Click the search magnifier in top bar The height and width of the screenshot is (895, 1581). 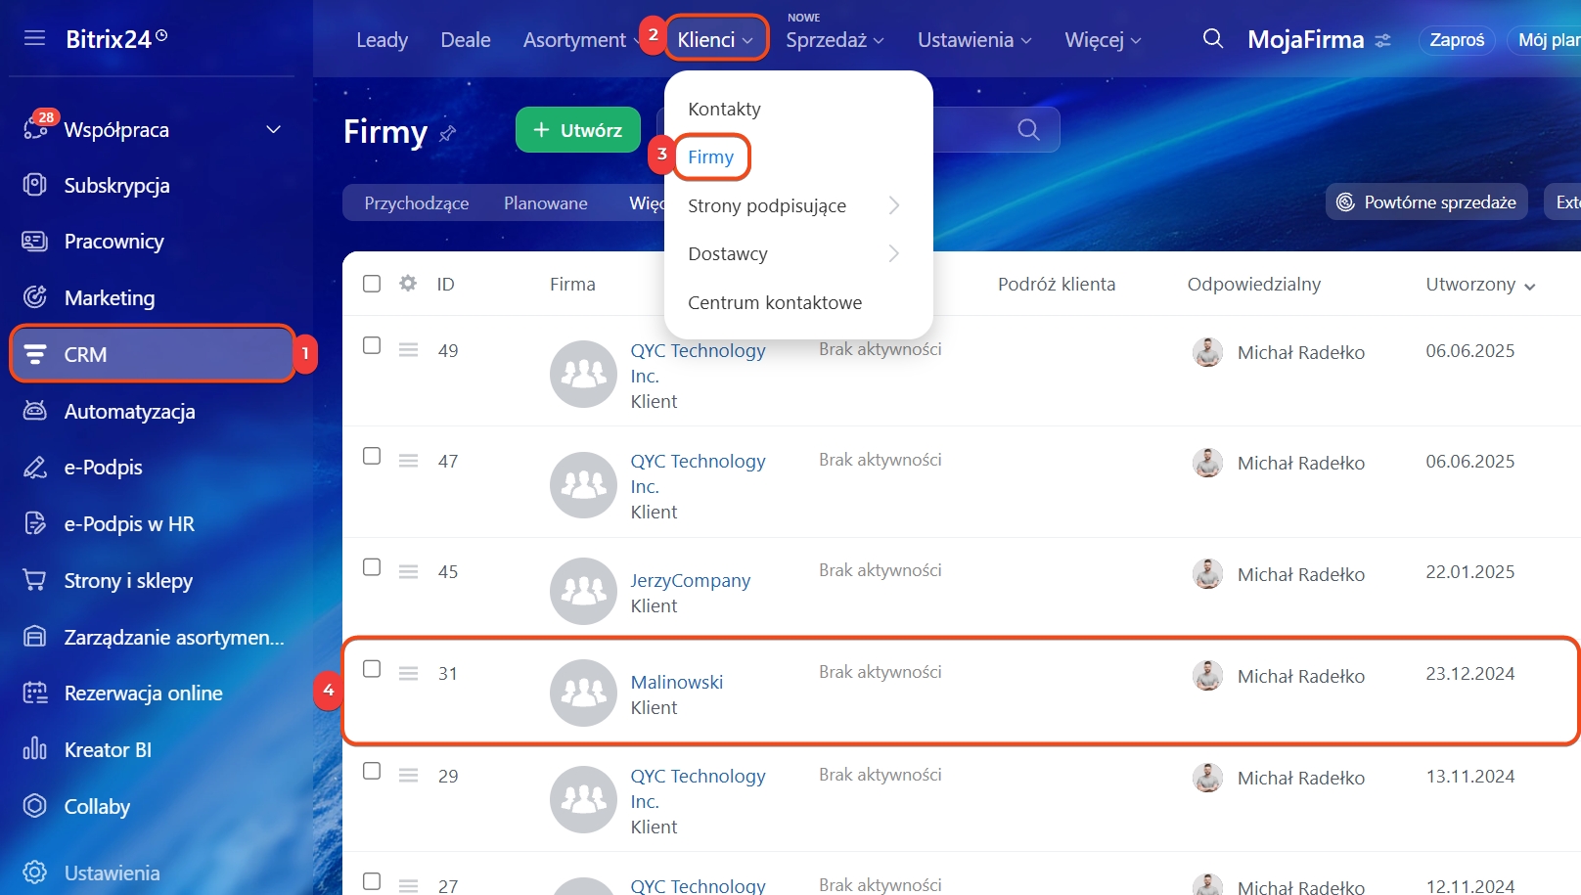coord(1213,39)
